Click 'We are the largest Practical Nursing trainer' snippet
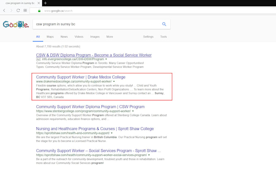The height and width of the screenshot is (169, 276). (x=101, y=139)
